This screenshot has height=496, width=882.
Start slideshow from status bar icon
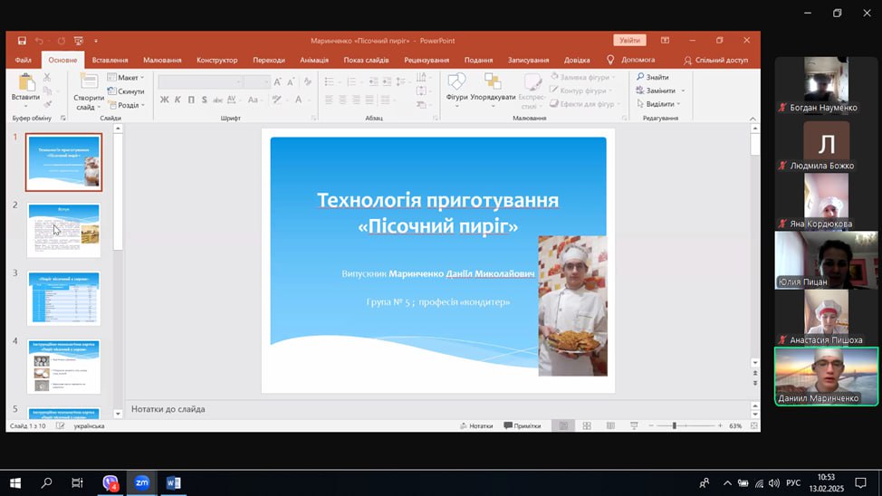click(x=634, y=425)
